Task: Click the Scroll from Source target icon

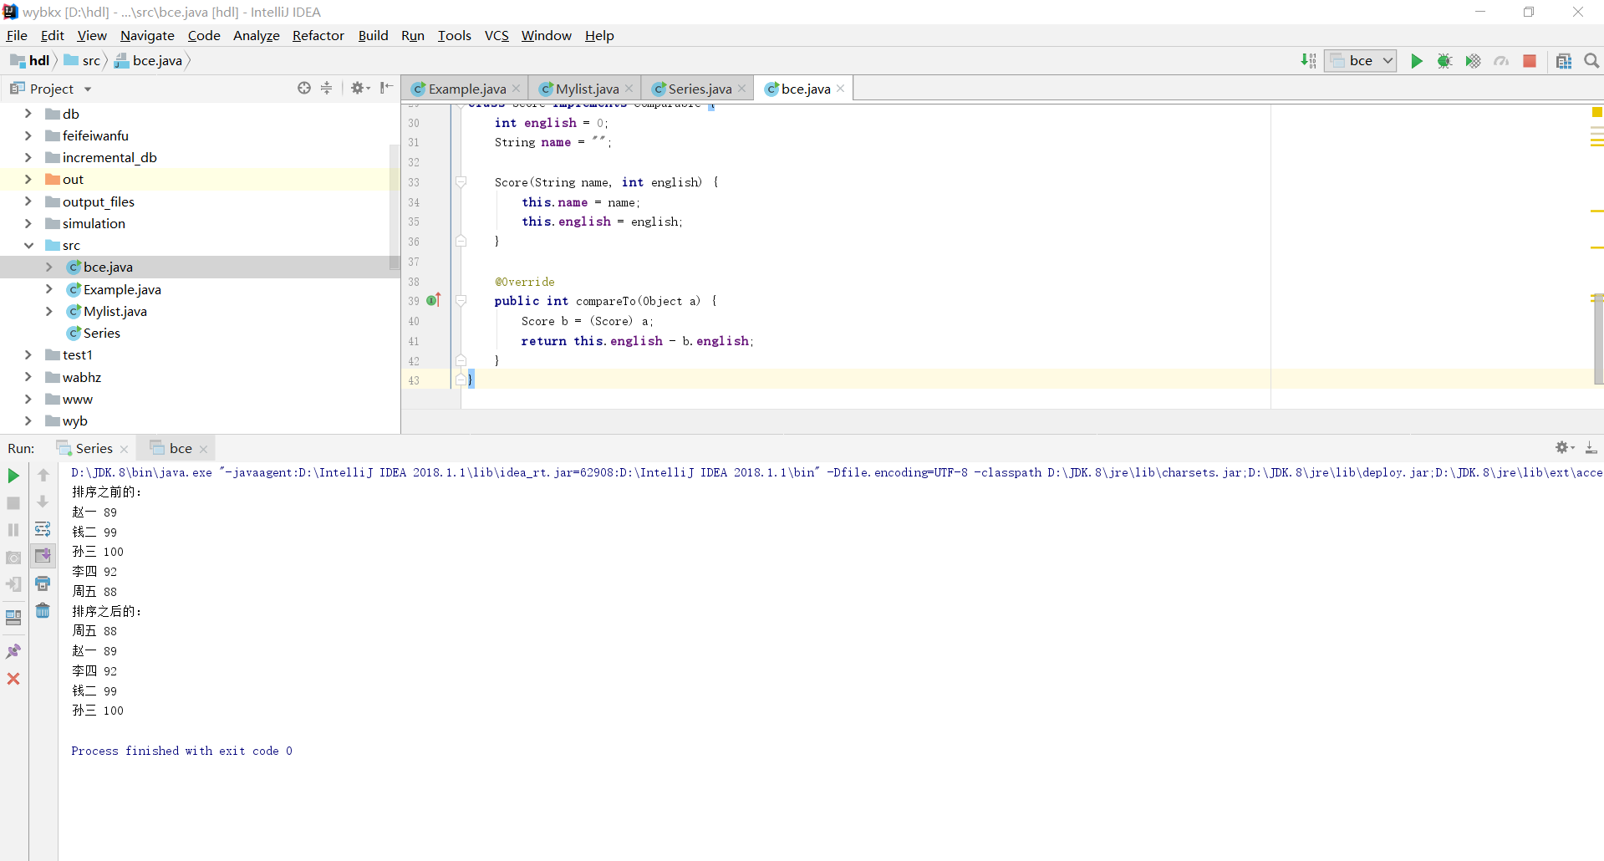Action: (304, 88)
